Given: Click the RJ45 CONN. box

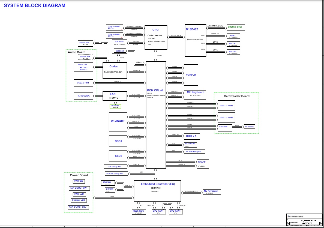Looking at the screenshot, I should 83,96.
